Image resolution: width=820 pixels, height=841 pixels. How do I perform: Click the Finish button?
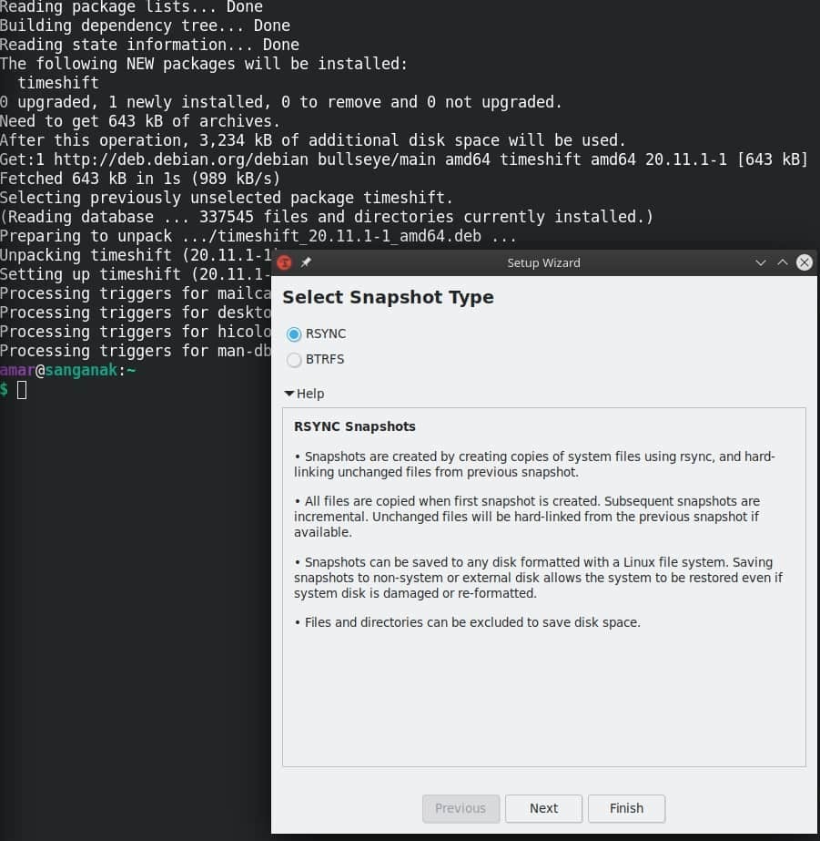point(626,808)
